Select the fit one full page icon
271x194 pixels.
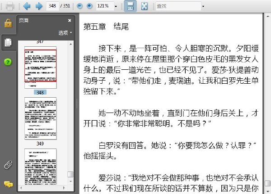coord(145,6)
